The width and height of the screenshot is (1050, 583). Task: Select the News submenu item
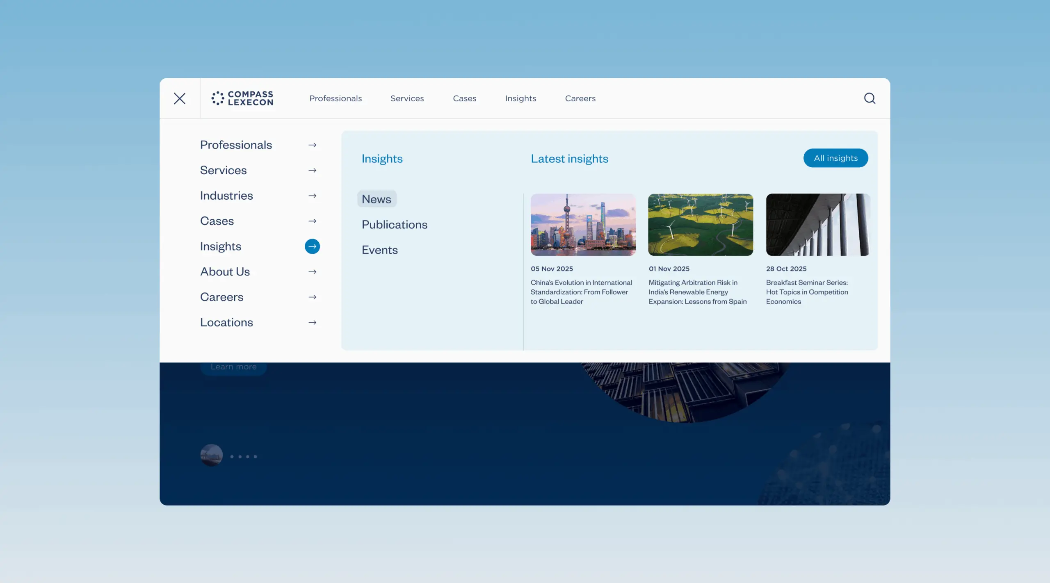click(376, 199)
